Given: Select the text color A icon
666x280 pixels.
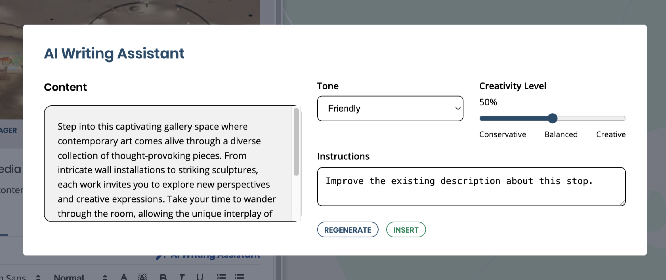Looking at the screenshot, I should pyautogui.click(x=123, y=277).
